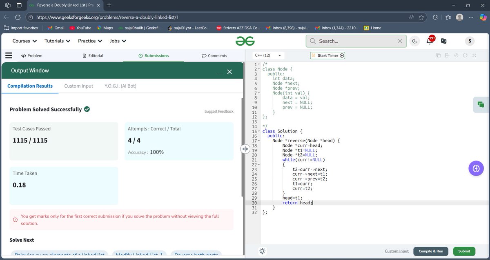Open the Copilot icon in browser toolbar
The width and height of the screenshot is (490, 260).
(x=483, y=17)
